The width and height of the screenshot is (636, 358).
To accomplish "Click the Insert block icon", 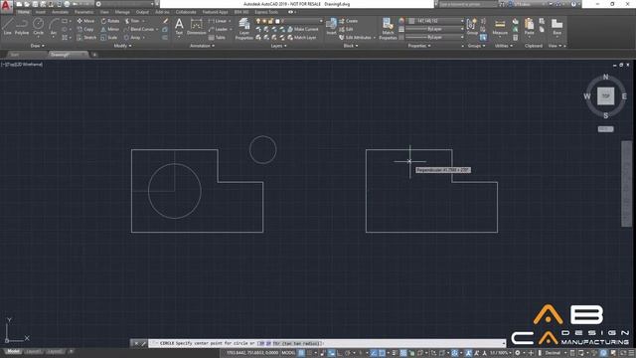I will (x=331, y=27).
